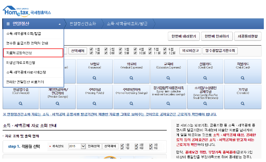Image resolution: width=266 pixels, height=162 pixels.
Task: Toggle the 9월 checkbox in step 1 section
Action: 151,148
